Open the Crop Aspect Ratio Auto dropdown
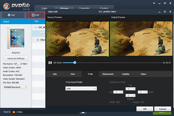 [x=81, y=88]
